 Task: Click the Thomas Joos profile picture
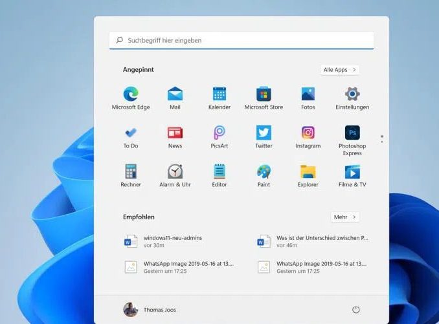click(x=130, y=310)
